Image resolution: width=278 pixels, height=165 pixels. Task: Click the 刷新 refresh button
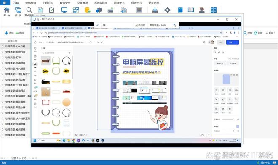(258, 33)
